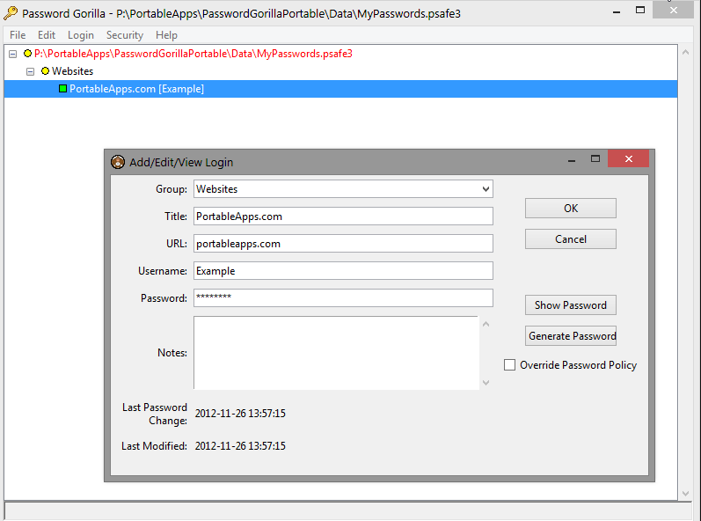Select the Websites group in tree
Screen dimensions: 701x521
(x=72, y=71)
